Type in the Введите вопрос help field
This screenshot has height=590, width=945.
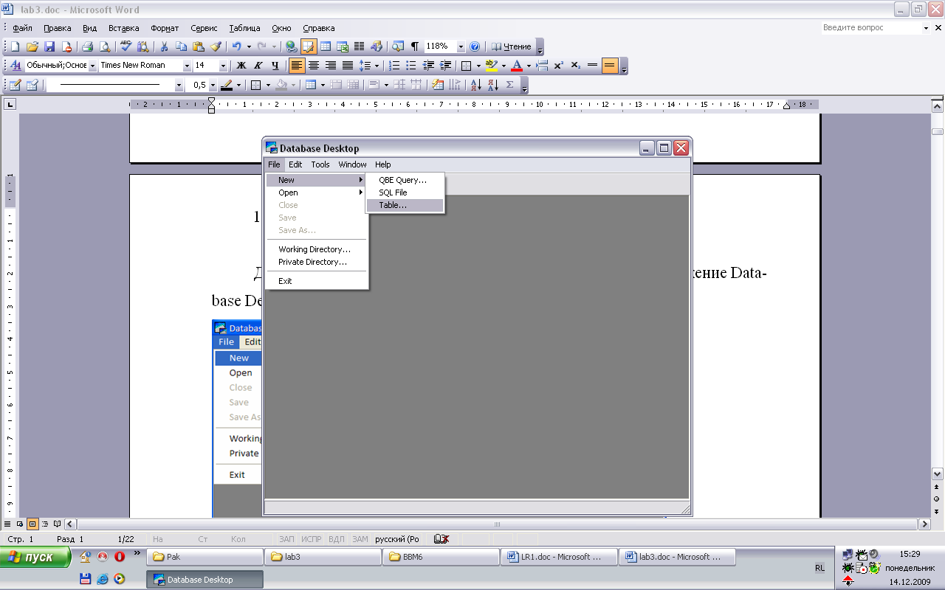point(871,27)
